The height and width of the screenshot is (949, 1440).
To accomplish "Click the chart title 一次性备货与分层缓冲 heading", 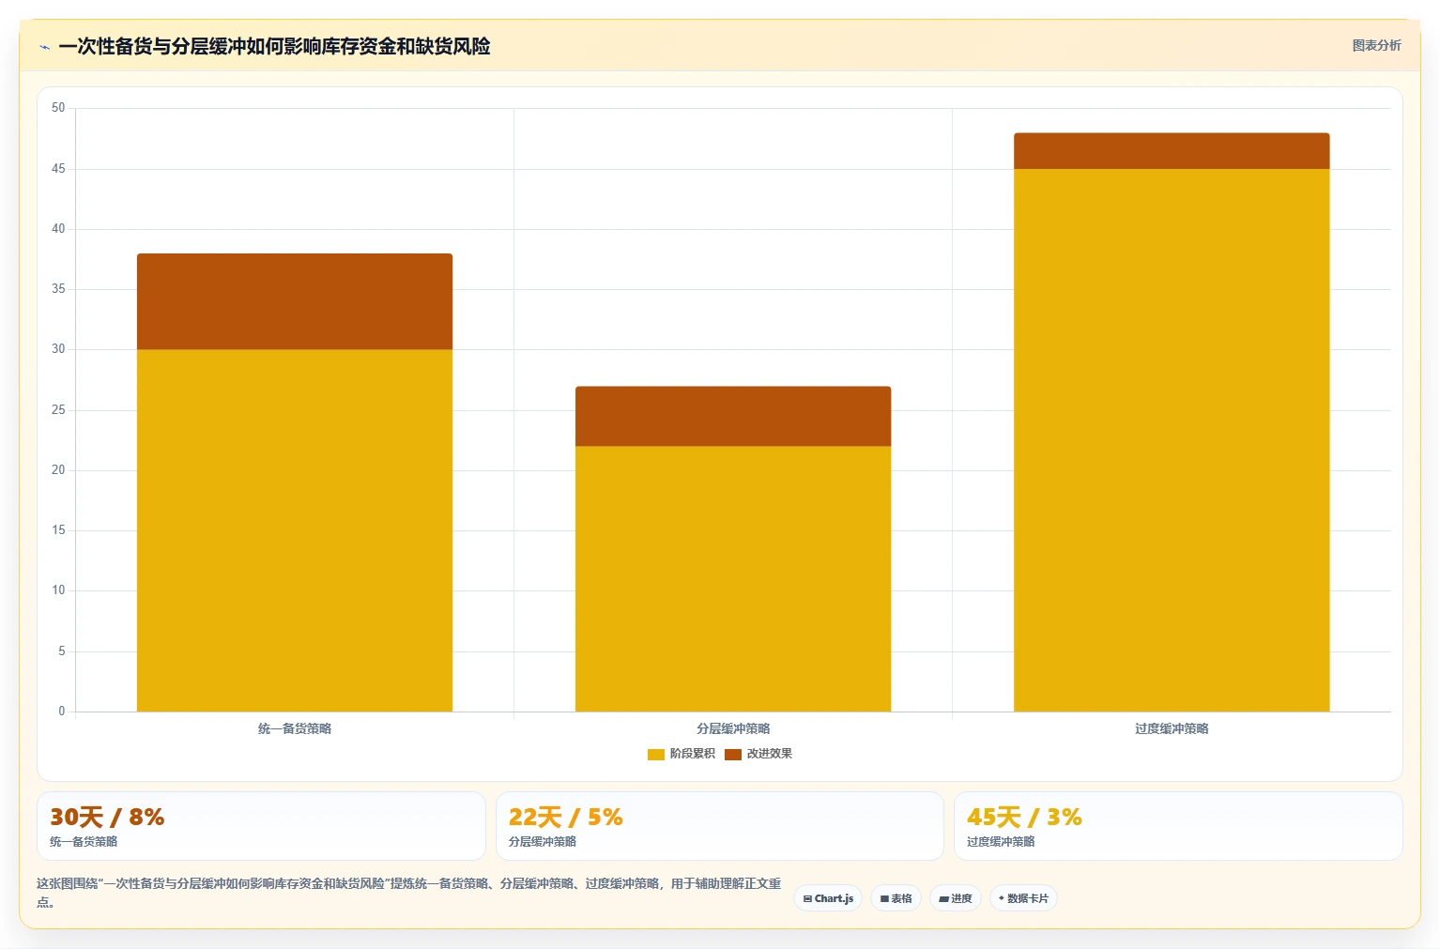I will pos(274,46).
